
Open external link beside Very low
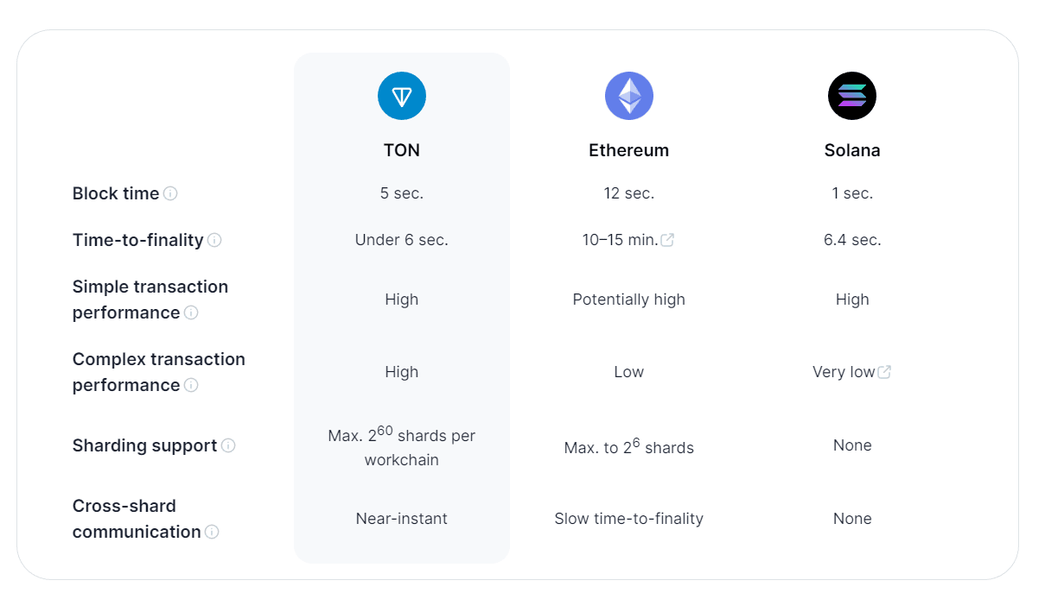pyautogui.click(x=884, y=372)
